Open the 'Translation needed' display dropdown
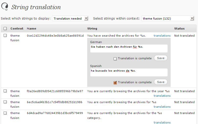The width and height of the screenshot is (198, 124). (70, 18)
